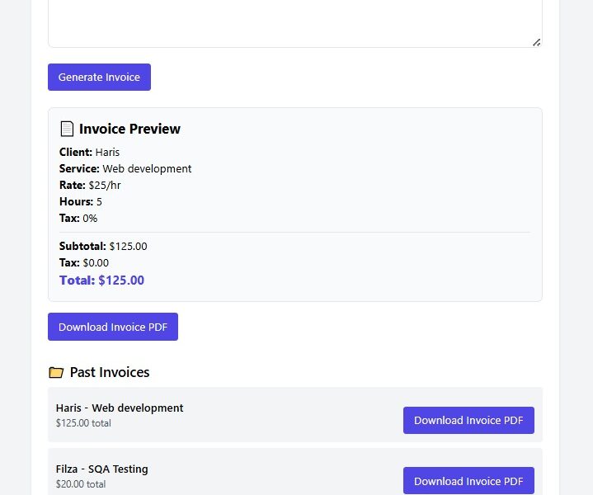Viewport: 593px width, 495px height.
Task: Click the document icon beside Invoice Preview
Action: coord(67,129)
